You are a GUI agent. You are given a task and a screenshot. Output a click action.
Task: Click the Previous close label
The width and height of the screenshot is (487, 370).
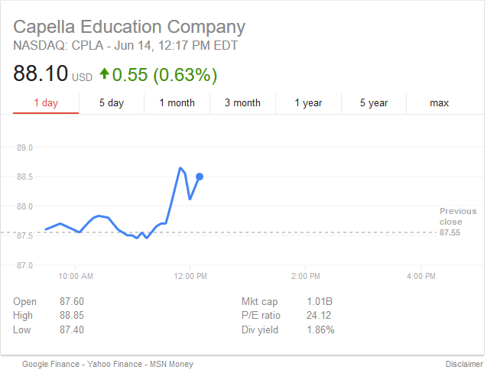[457, 216]
